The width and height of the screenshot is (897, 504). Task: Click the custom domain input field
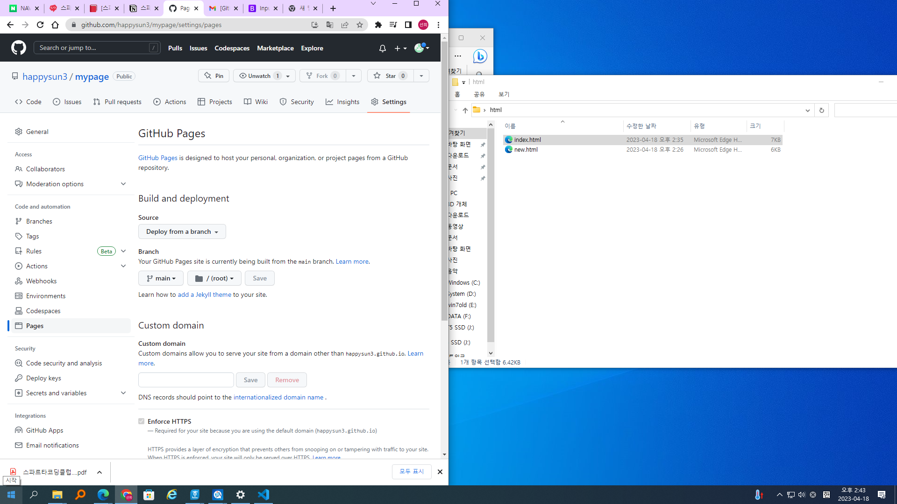186,380
